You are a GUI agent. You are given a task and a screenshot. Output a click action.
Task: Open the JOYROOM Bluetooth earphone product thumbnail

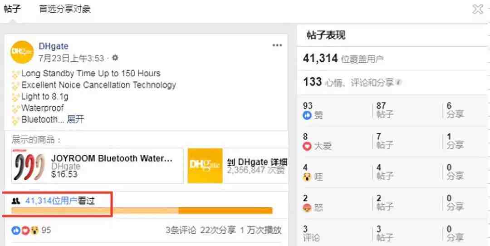click(x=30, y=166)
